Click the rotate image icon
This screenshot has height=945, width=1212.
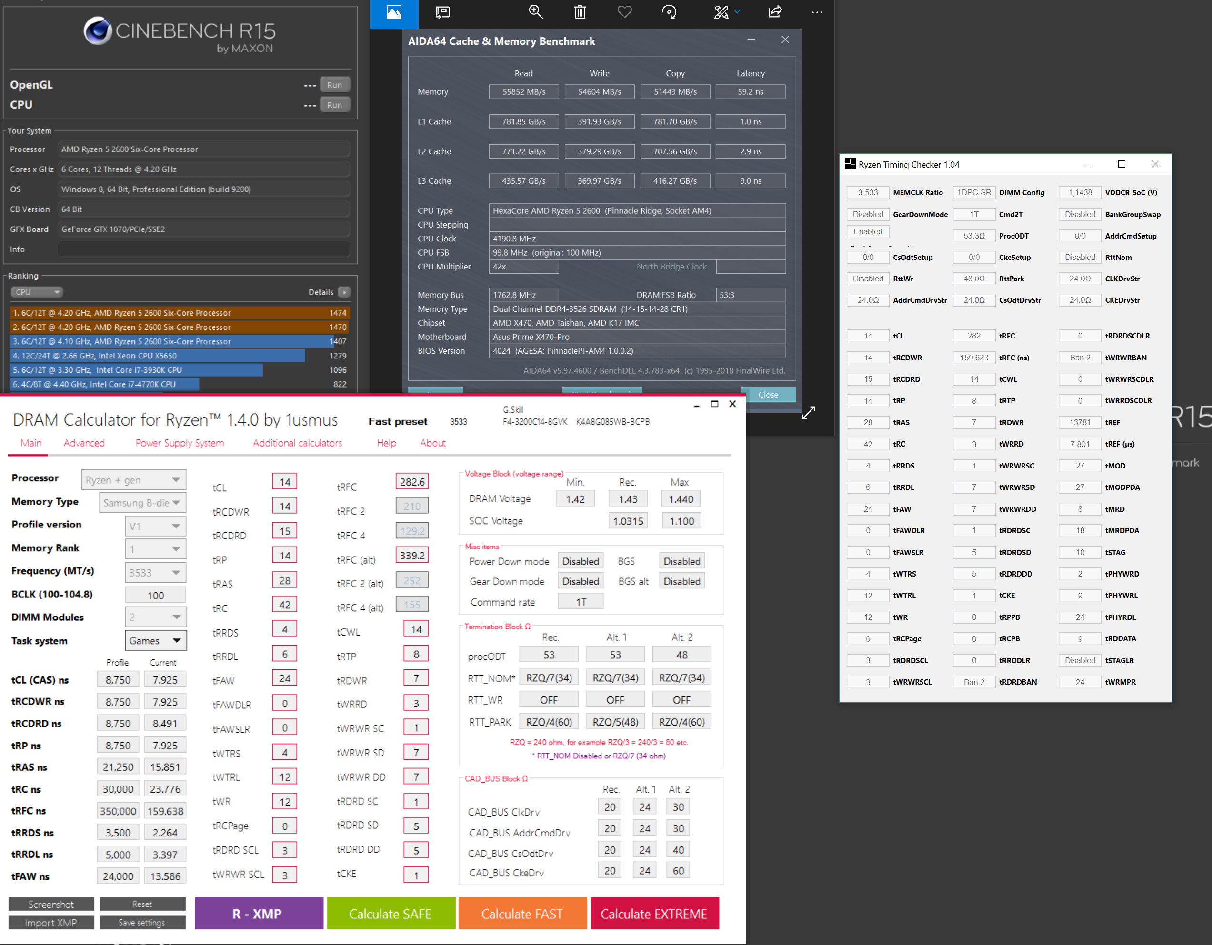[669, 12]
